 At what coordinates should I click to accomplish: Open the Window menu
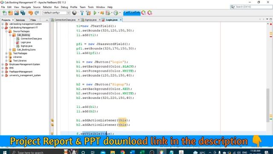(101, 7)
